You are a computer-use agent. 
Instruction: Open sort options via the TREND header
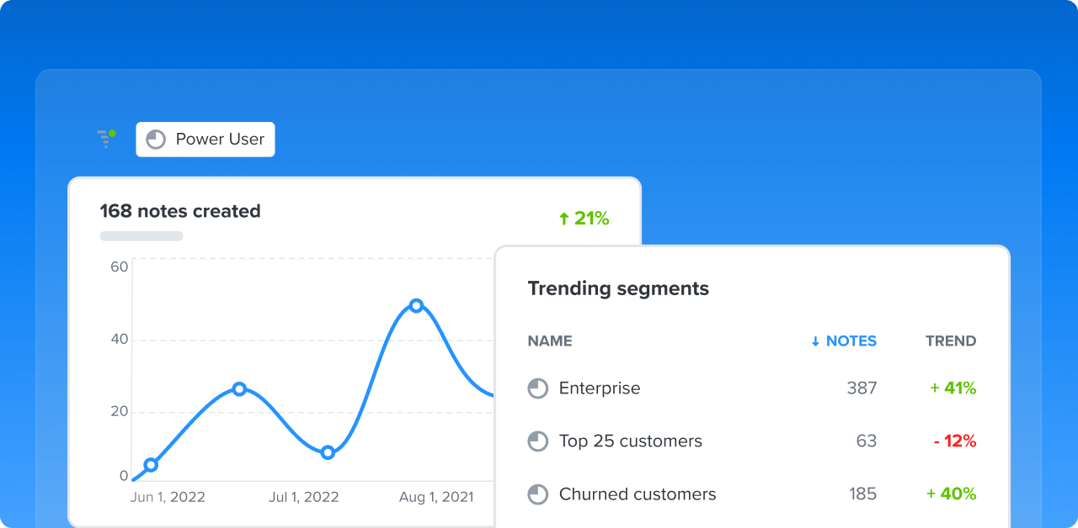pyautogui.click(x=950, y=341)
